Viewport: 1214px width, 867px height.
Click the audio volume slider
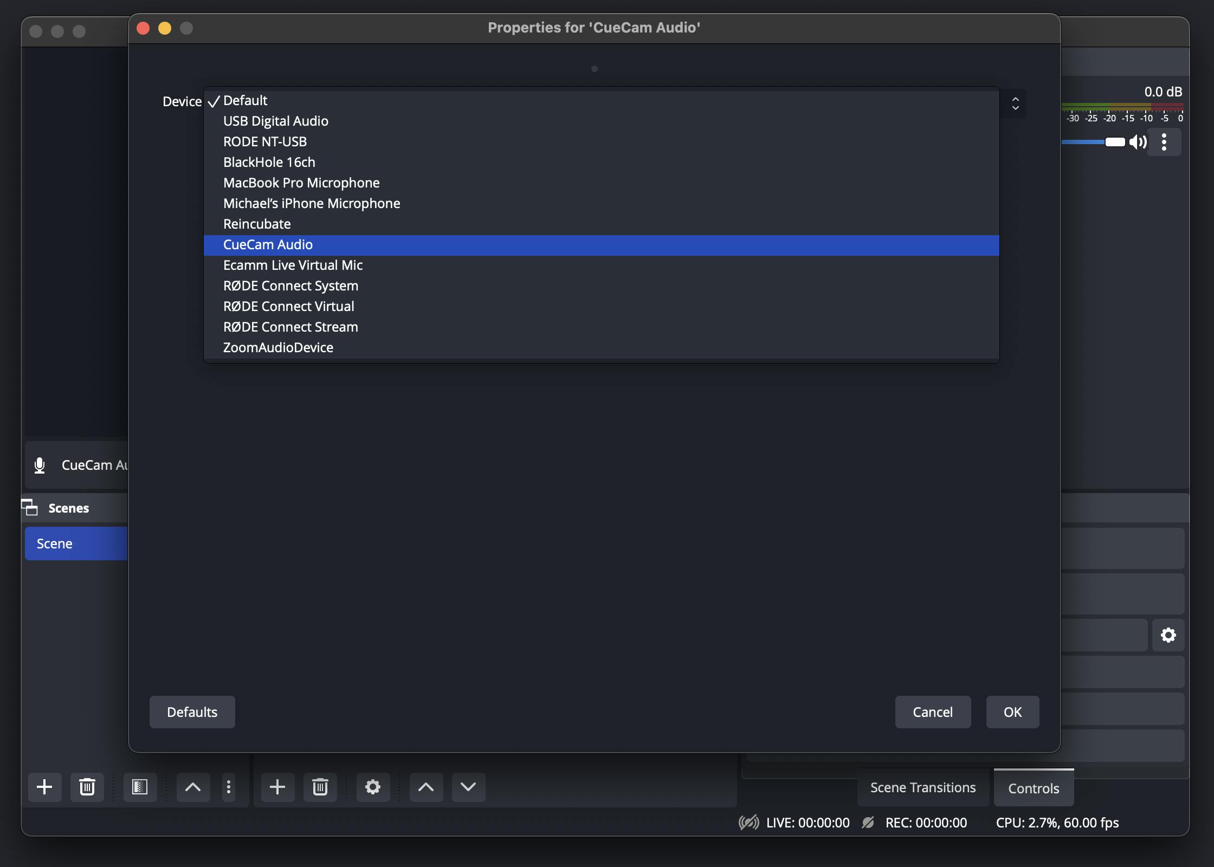1113,141
